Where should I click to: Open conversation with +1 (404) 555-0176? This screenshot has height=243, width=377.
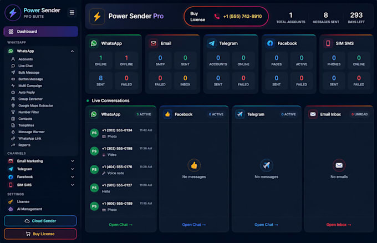(x=121, y=170)
